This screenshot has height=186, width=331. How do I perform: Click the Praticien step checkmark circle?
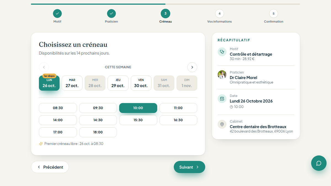pyautogui.click(x=111, y=13)
